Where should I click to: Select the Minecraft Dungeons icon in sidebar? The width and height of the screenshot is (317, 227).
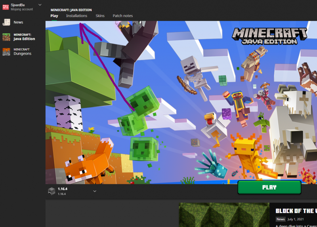pos(6,52)
